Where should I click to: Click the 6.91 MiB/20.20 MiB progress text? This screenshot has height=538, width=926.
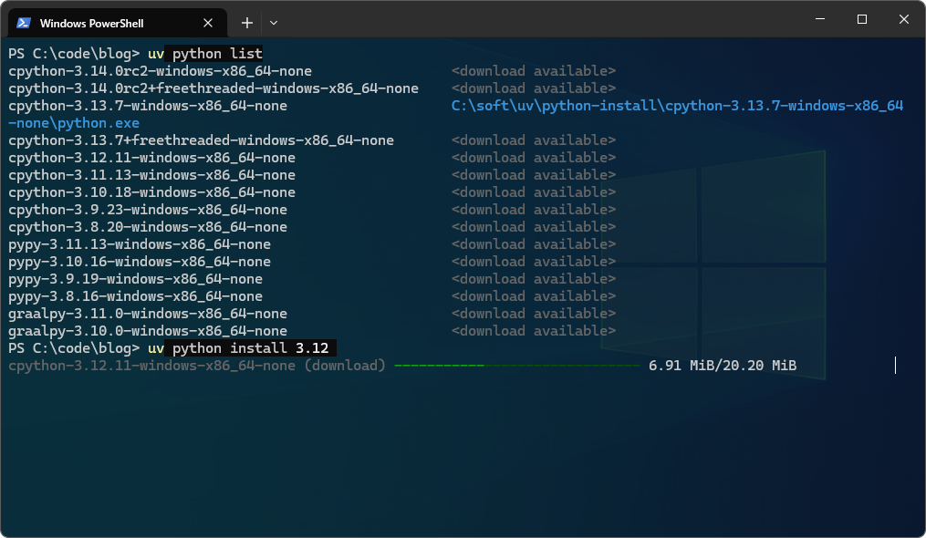[x=722, y=365]
